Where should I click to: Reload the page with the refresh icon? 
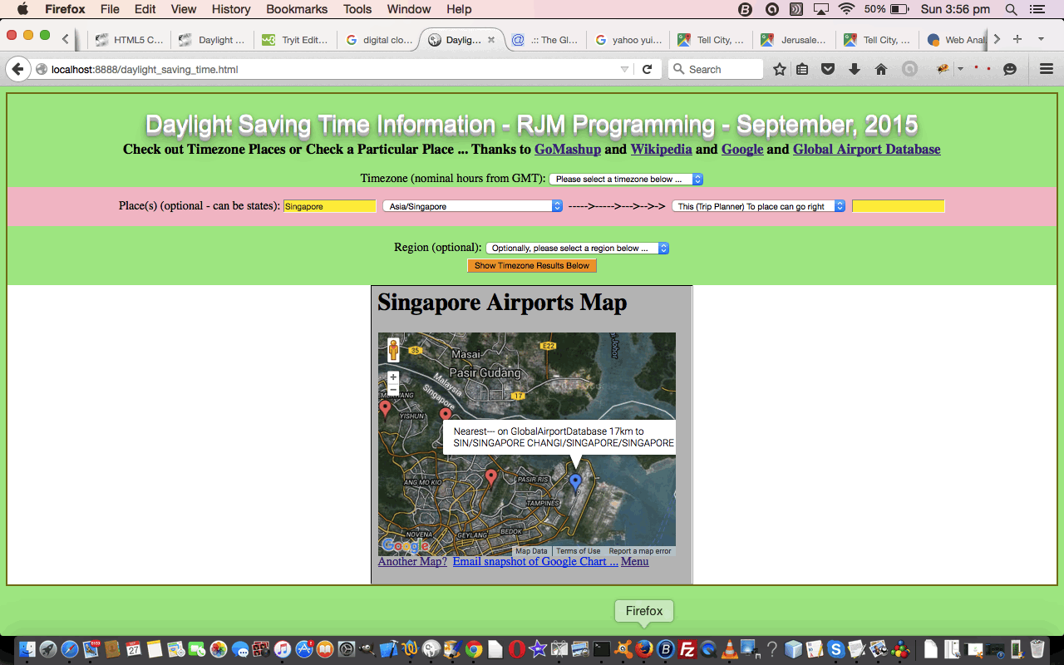647,69
